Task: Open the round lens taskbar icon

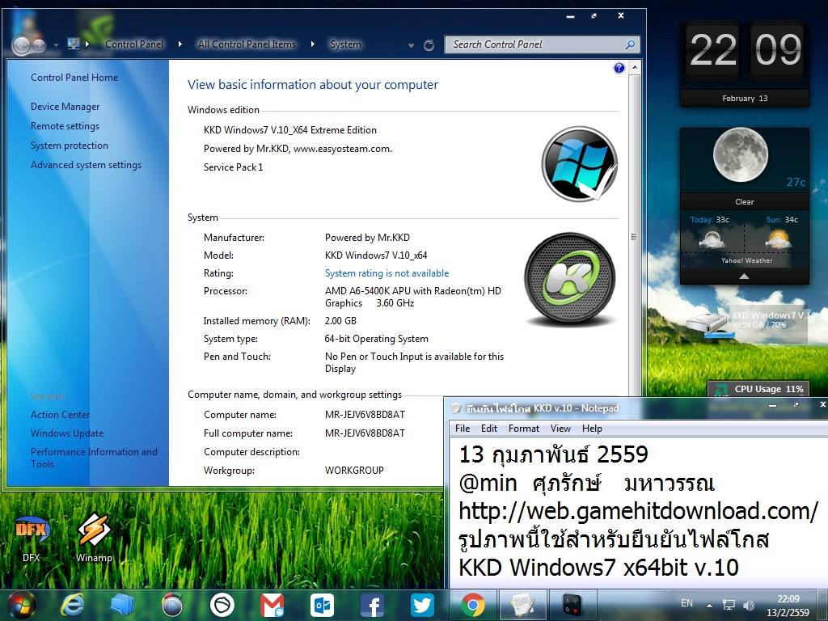Action: [172, 605]
